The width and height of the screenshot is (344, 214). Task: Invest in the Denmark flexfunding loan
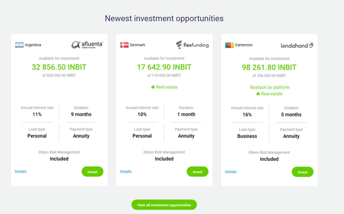tap(197, 172)
